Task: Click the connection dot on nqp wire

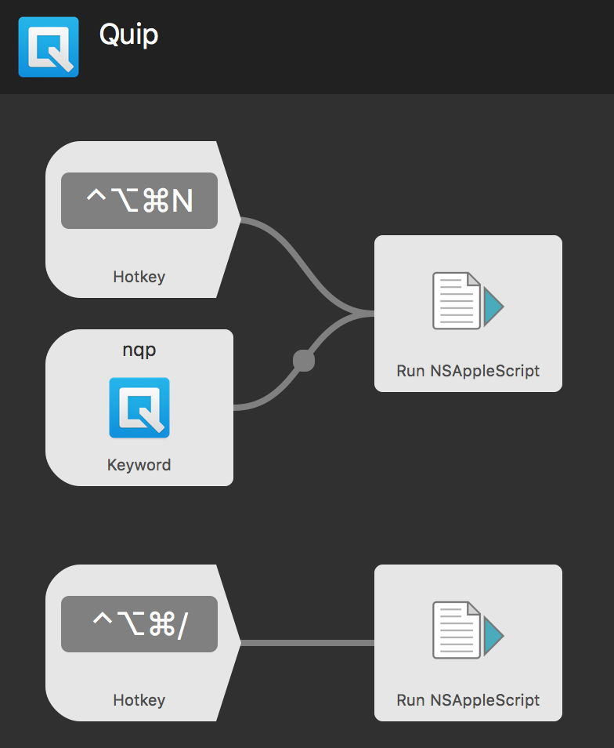Action: 303,361
